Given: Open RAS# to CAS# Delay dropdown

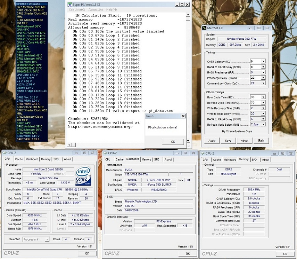Looking at the screenshot, I should pos(263,67).
